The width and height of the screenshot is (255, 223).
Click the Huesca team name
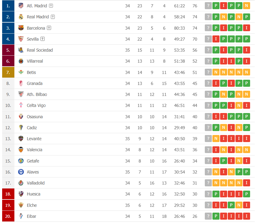point(34,194)
